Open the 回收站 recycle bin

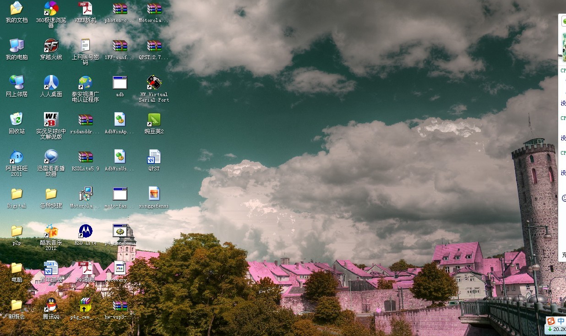16,119
